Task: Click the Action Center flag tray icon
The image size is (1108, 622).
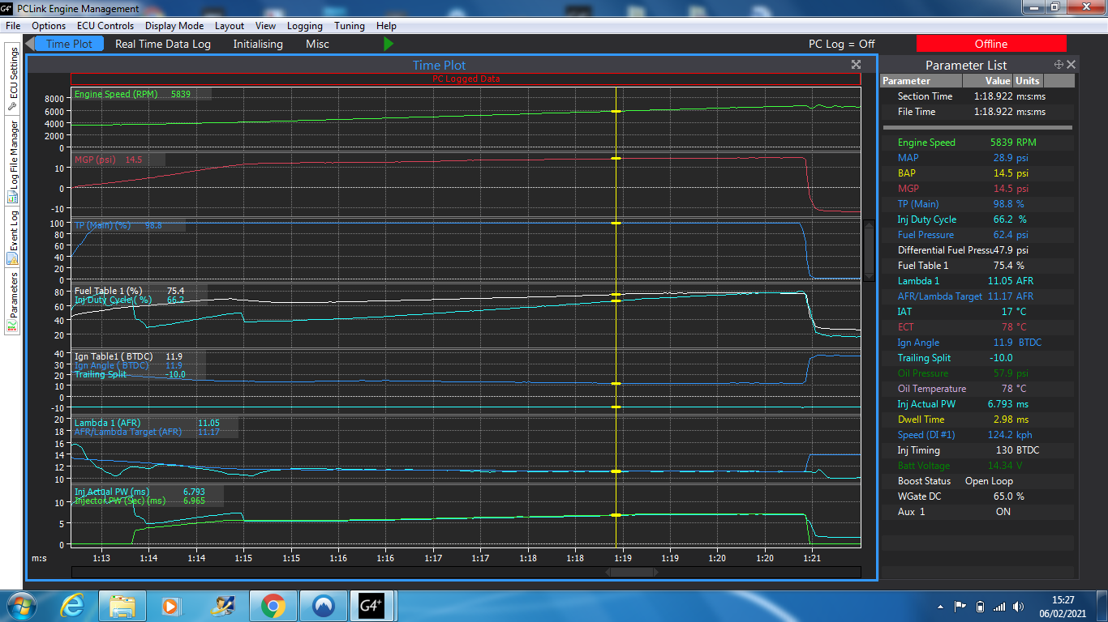Action: pos(960,606)
